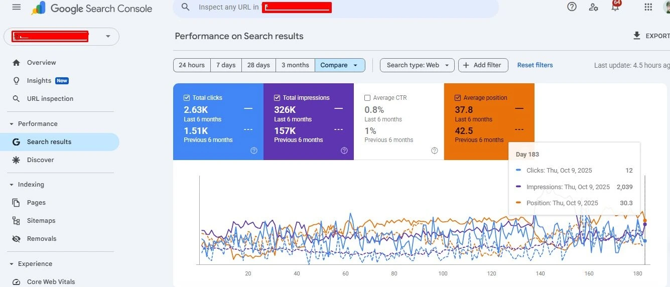
Task: Open Discover in sidebar
Action: pos(41,160)
